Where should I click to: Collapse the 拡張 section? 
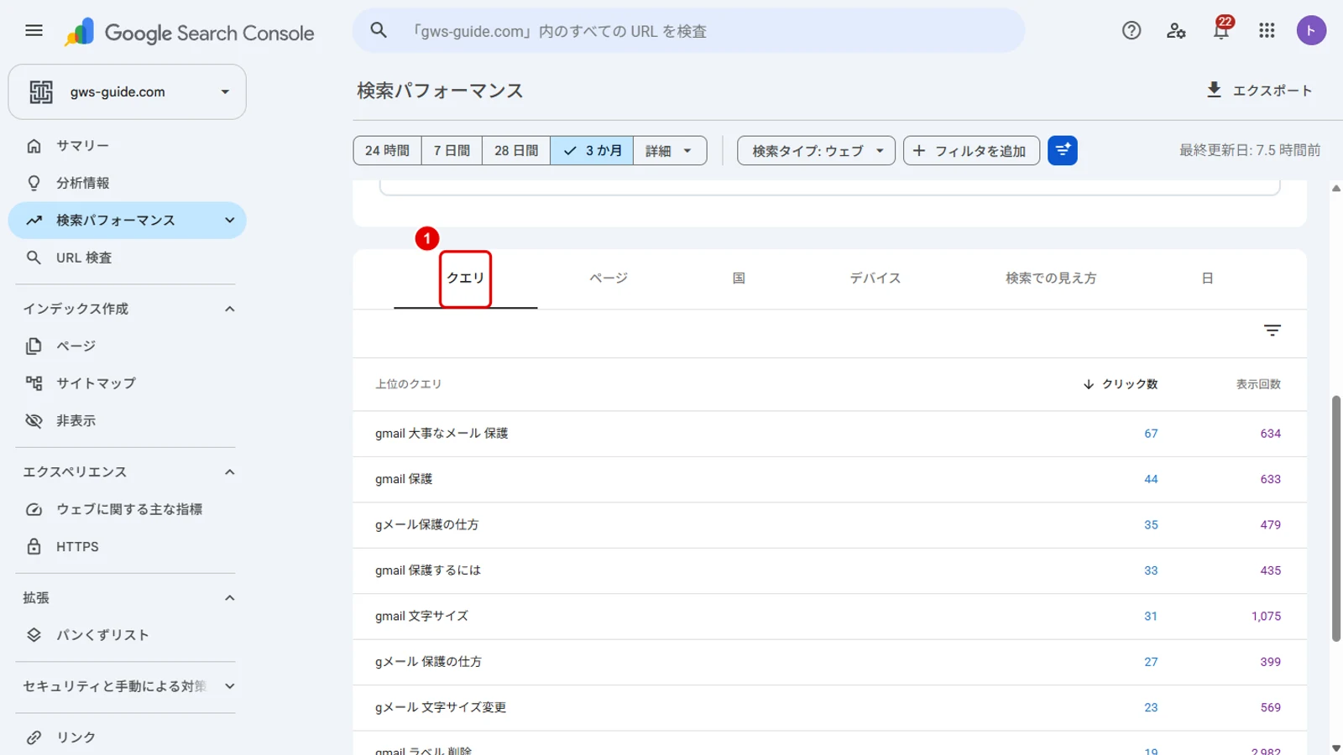point(229,598)
